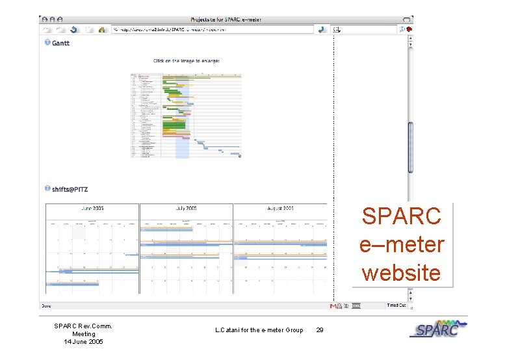Click the Gantt section heading
Image resolution: width=507 pixels, height=351 pixels.
click(61, 43)
